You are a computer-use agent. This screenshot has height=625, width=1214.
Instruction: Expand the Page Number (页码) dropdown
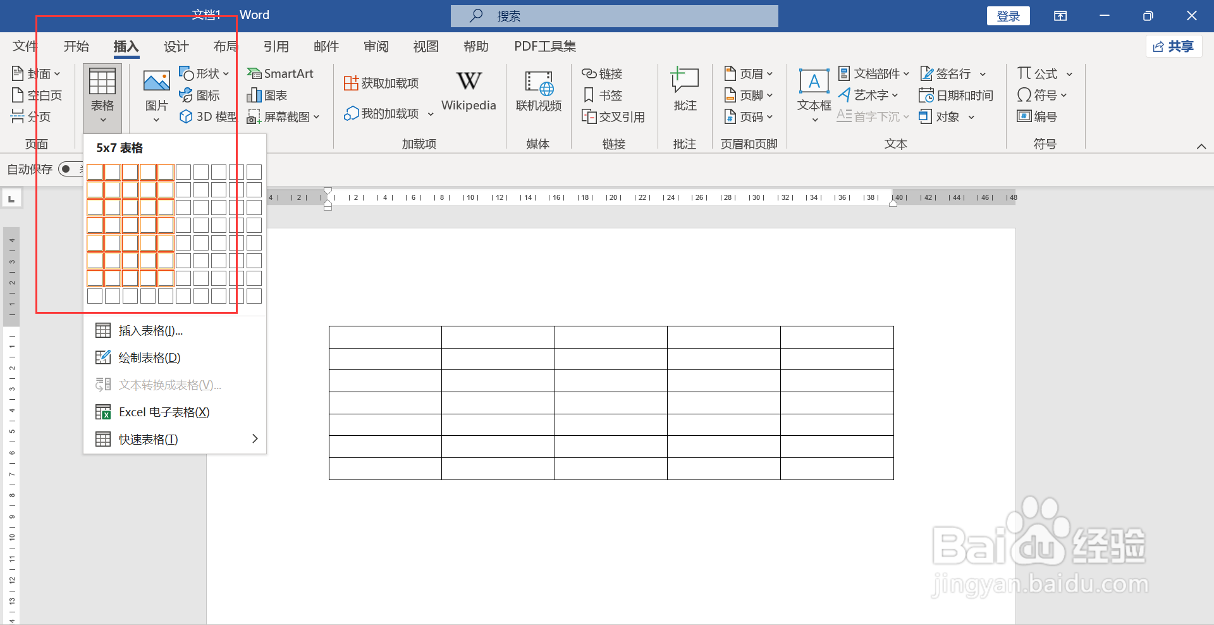tap(769, 117)
